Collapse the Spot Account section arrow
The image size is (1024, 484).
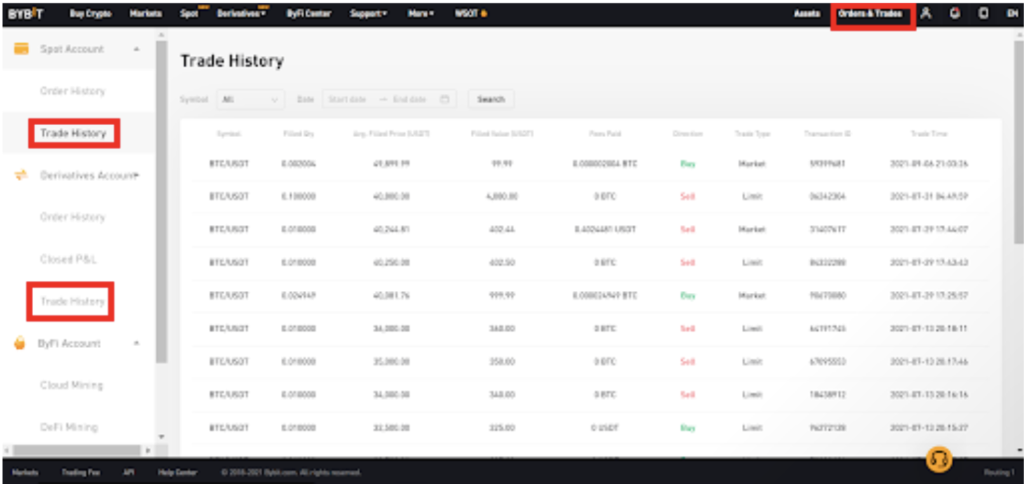click(x=136, y=49)
